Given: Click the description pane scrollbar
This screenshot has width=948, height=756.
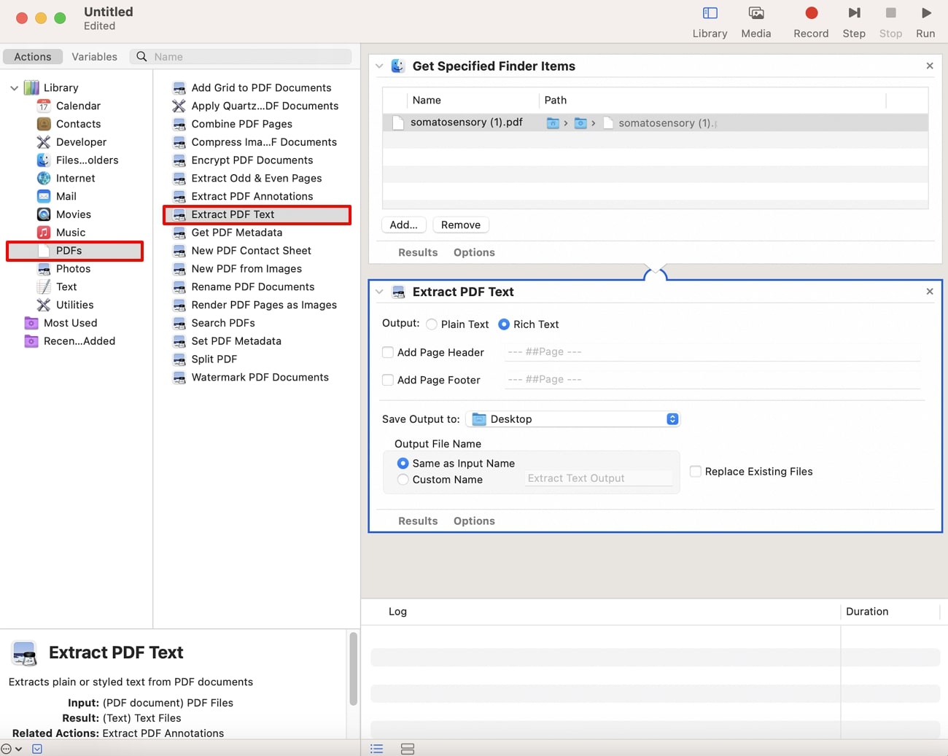Looking at the screenshot, I should pyautogui.click(x=353, y=669).
